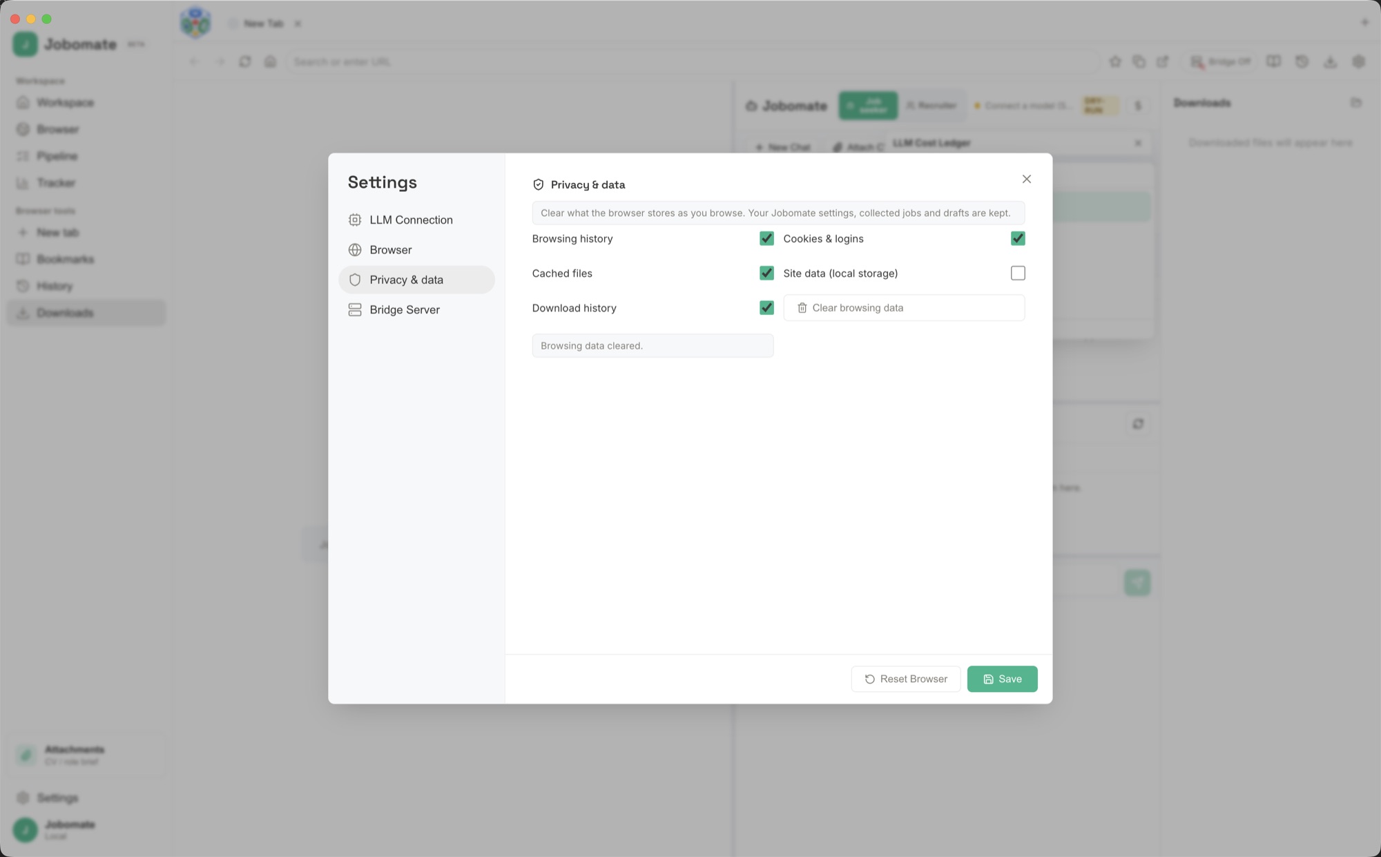Open the Bridge Server settings section
1381x857 pixels.
click(416, 310)
